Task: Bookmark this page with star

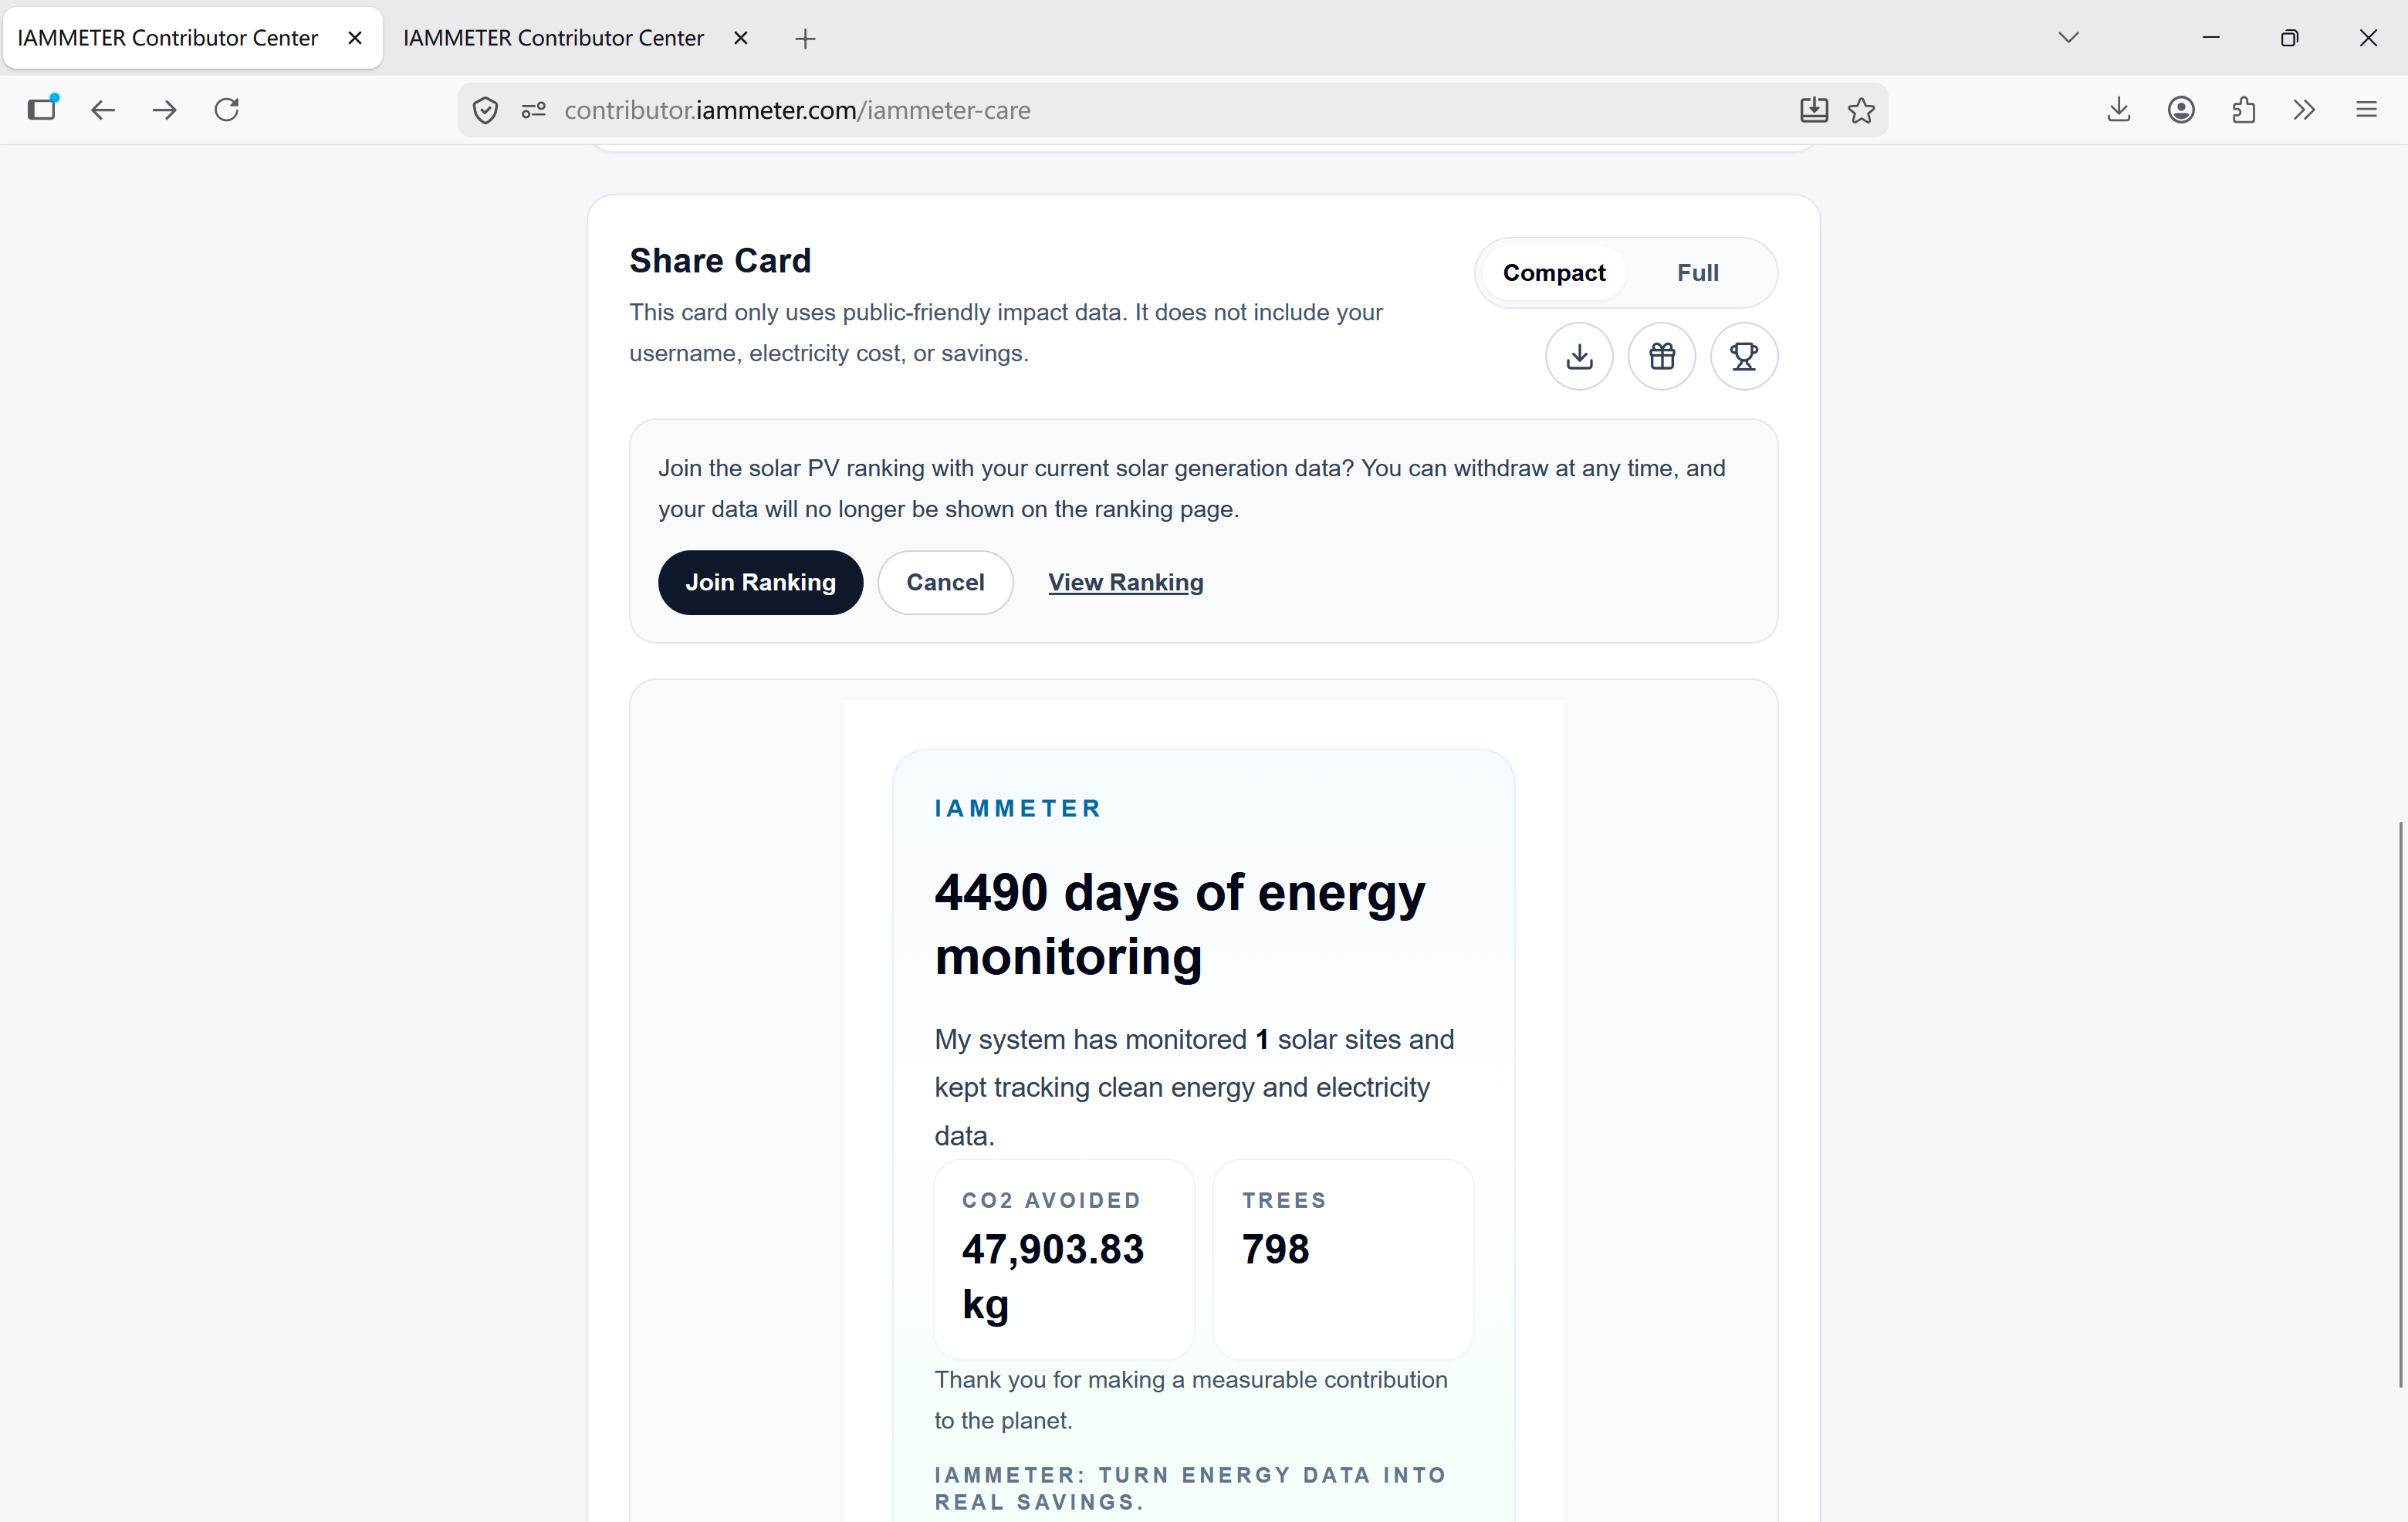Action: pyautogui.click(x=1861, y=110)
